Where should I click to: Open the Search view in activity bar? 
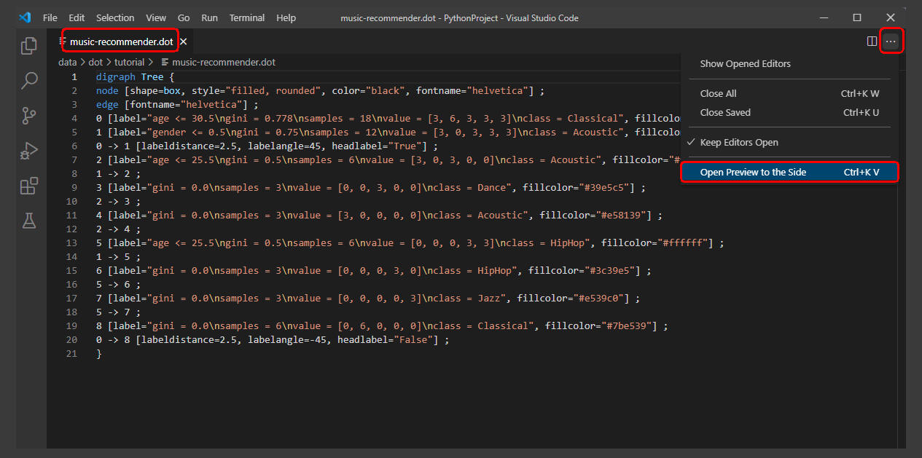29,80
